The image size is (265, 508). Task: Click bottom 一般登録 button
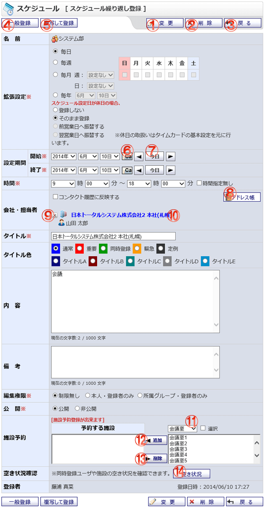(20, 502)
